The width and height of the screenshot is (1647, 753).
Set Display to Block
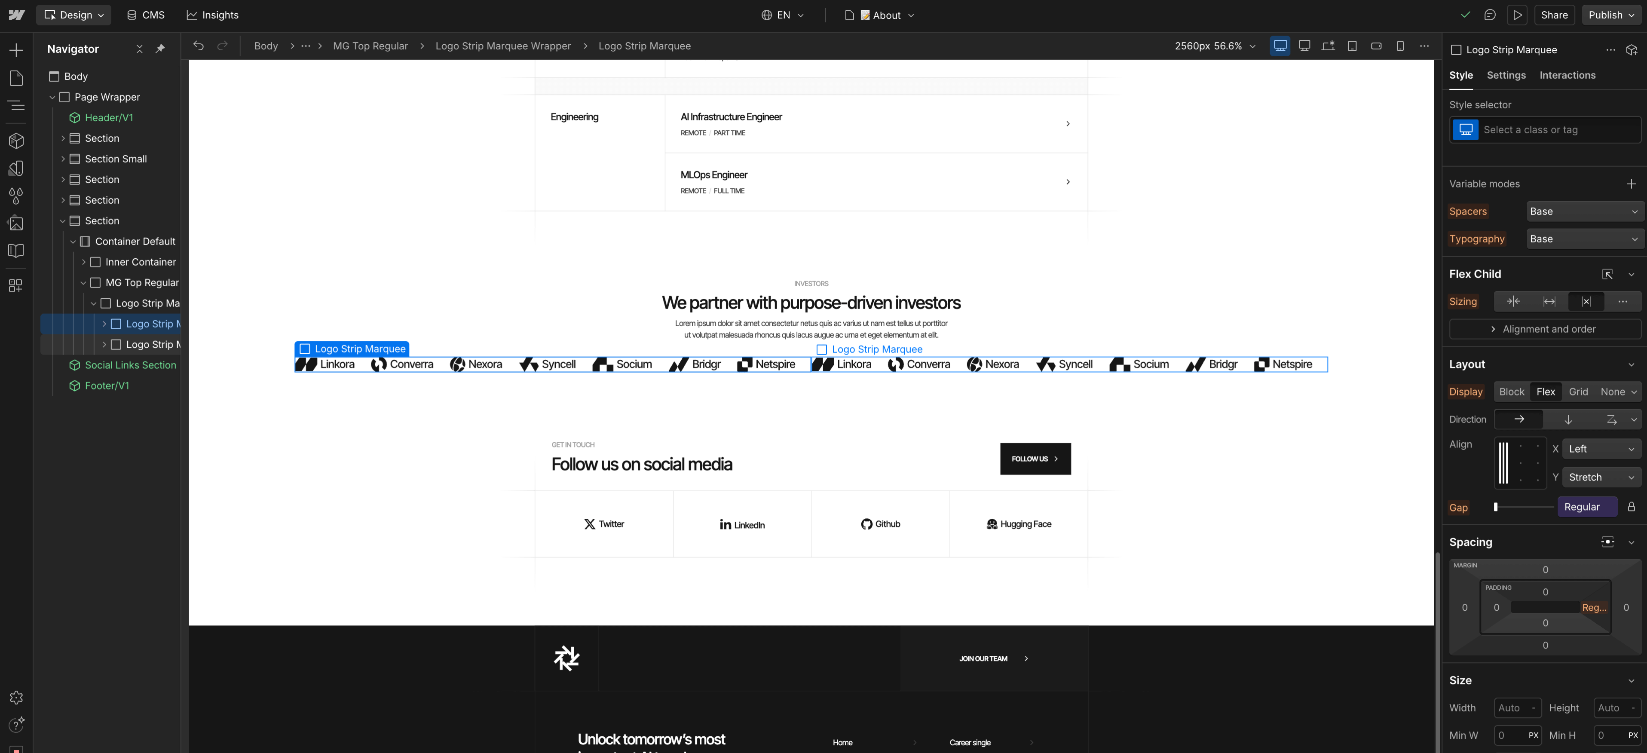point(1512,392)
